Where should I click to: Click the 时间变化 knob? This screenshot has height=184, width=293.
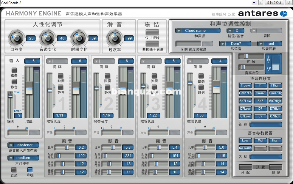point(79,38)
